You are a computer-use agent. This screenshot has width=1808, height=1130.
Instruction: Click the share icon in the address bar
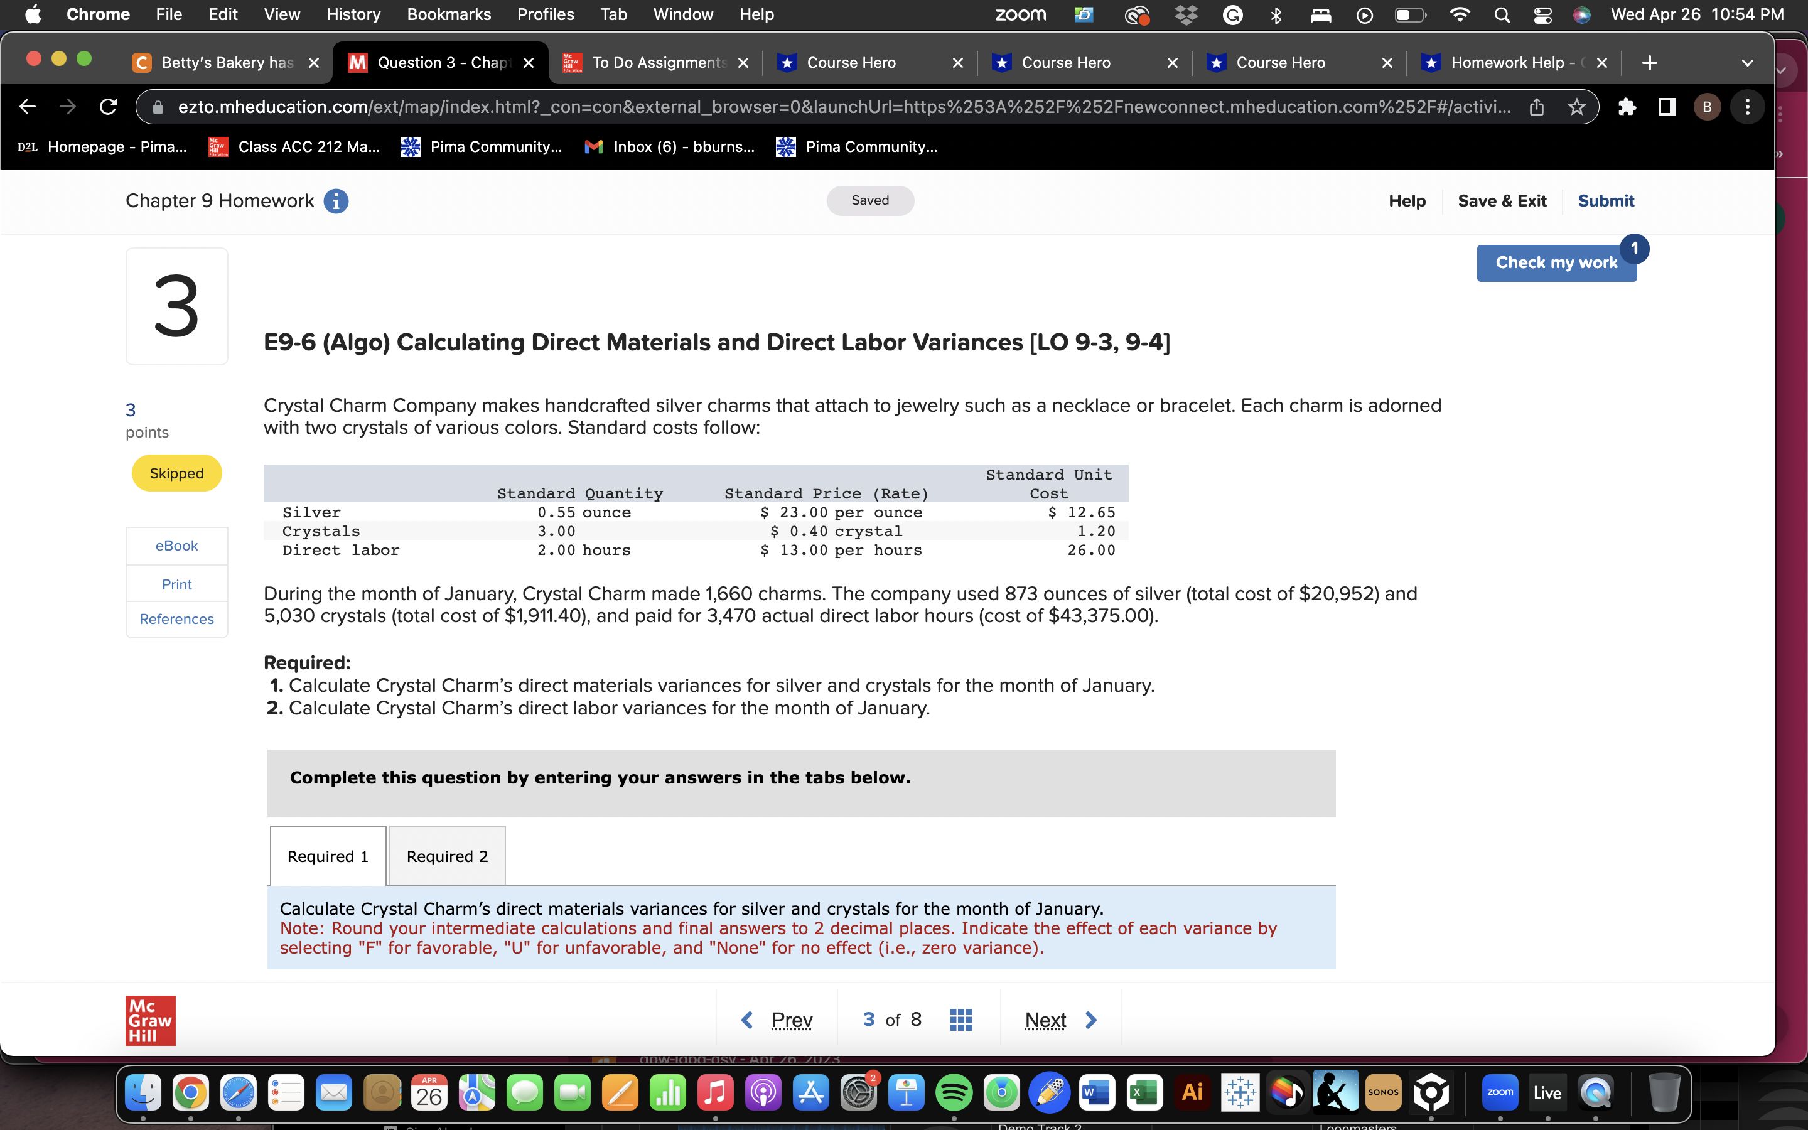[1537, 107]
